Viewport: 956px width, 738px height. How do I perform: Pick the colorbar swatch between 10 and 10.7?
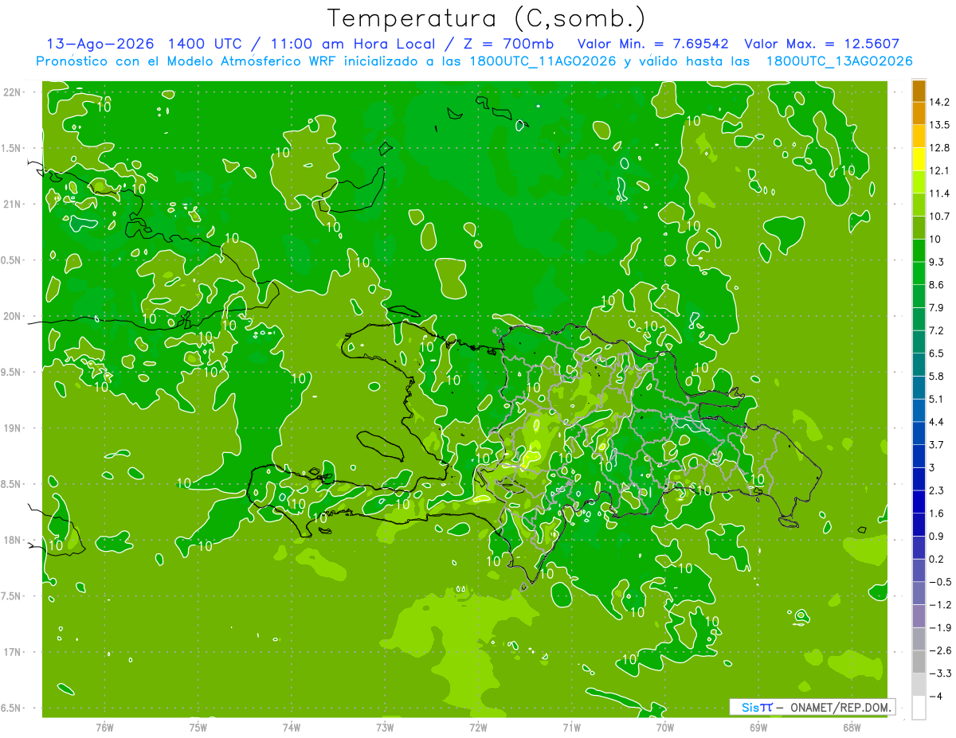click(919, 228)
